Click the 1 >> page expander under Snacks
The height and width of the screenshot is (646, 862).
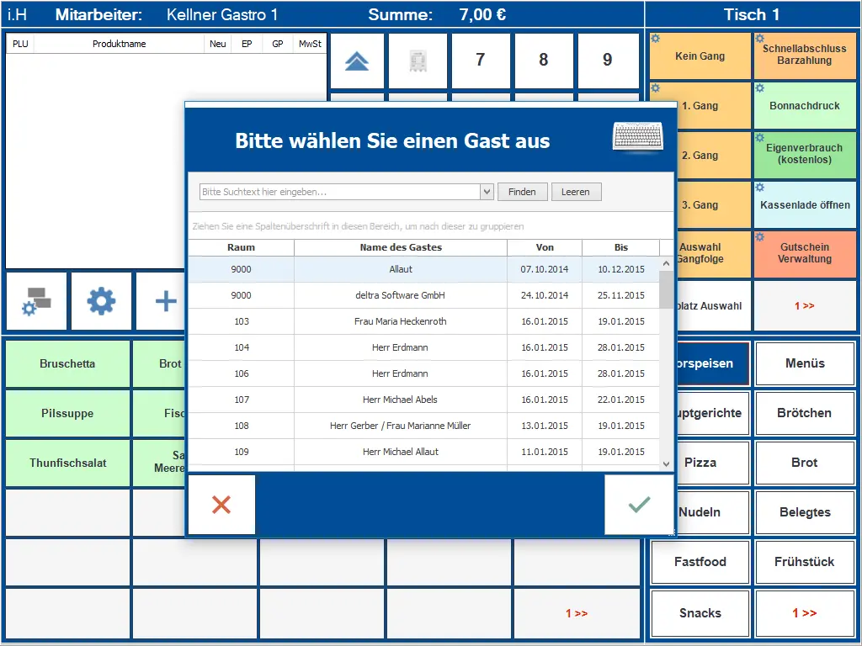(x=805, y=612)
